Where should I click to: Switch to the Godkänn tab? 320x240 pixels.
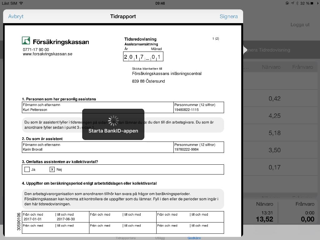pyautogui.click(x=194, y=238)
